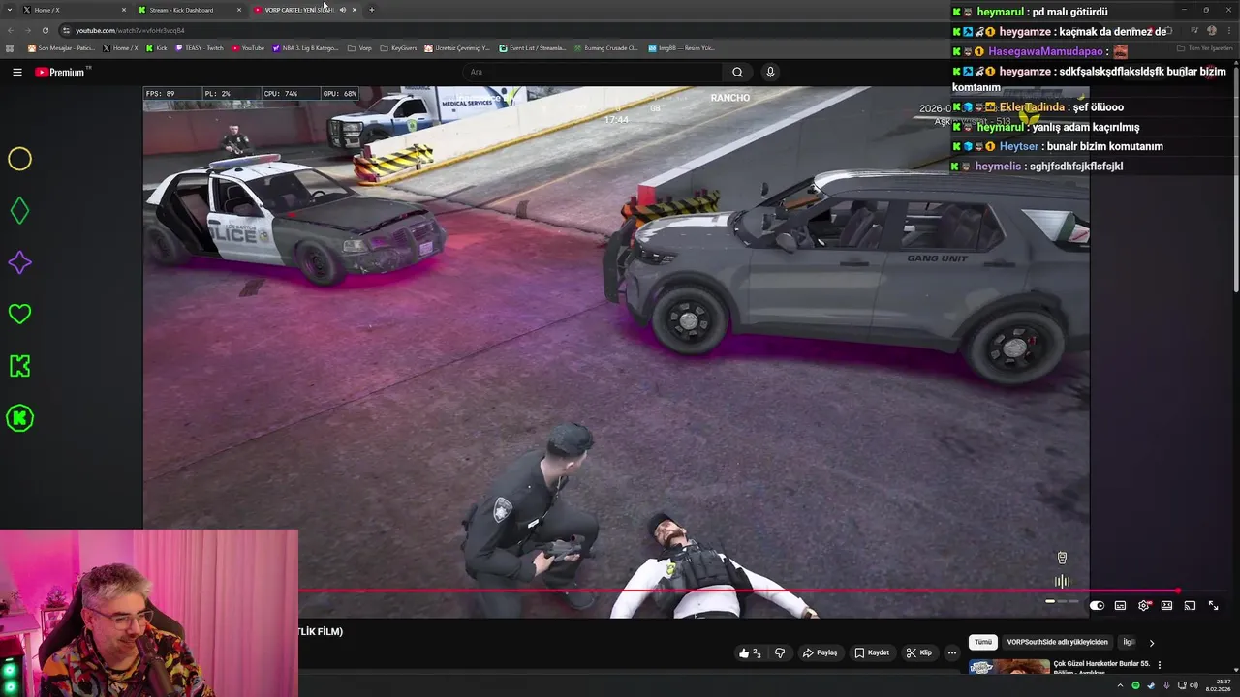Click into the YouTube search field
This screenshot has height=697, width=1240.
(593, 72)
